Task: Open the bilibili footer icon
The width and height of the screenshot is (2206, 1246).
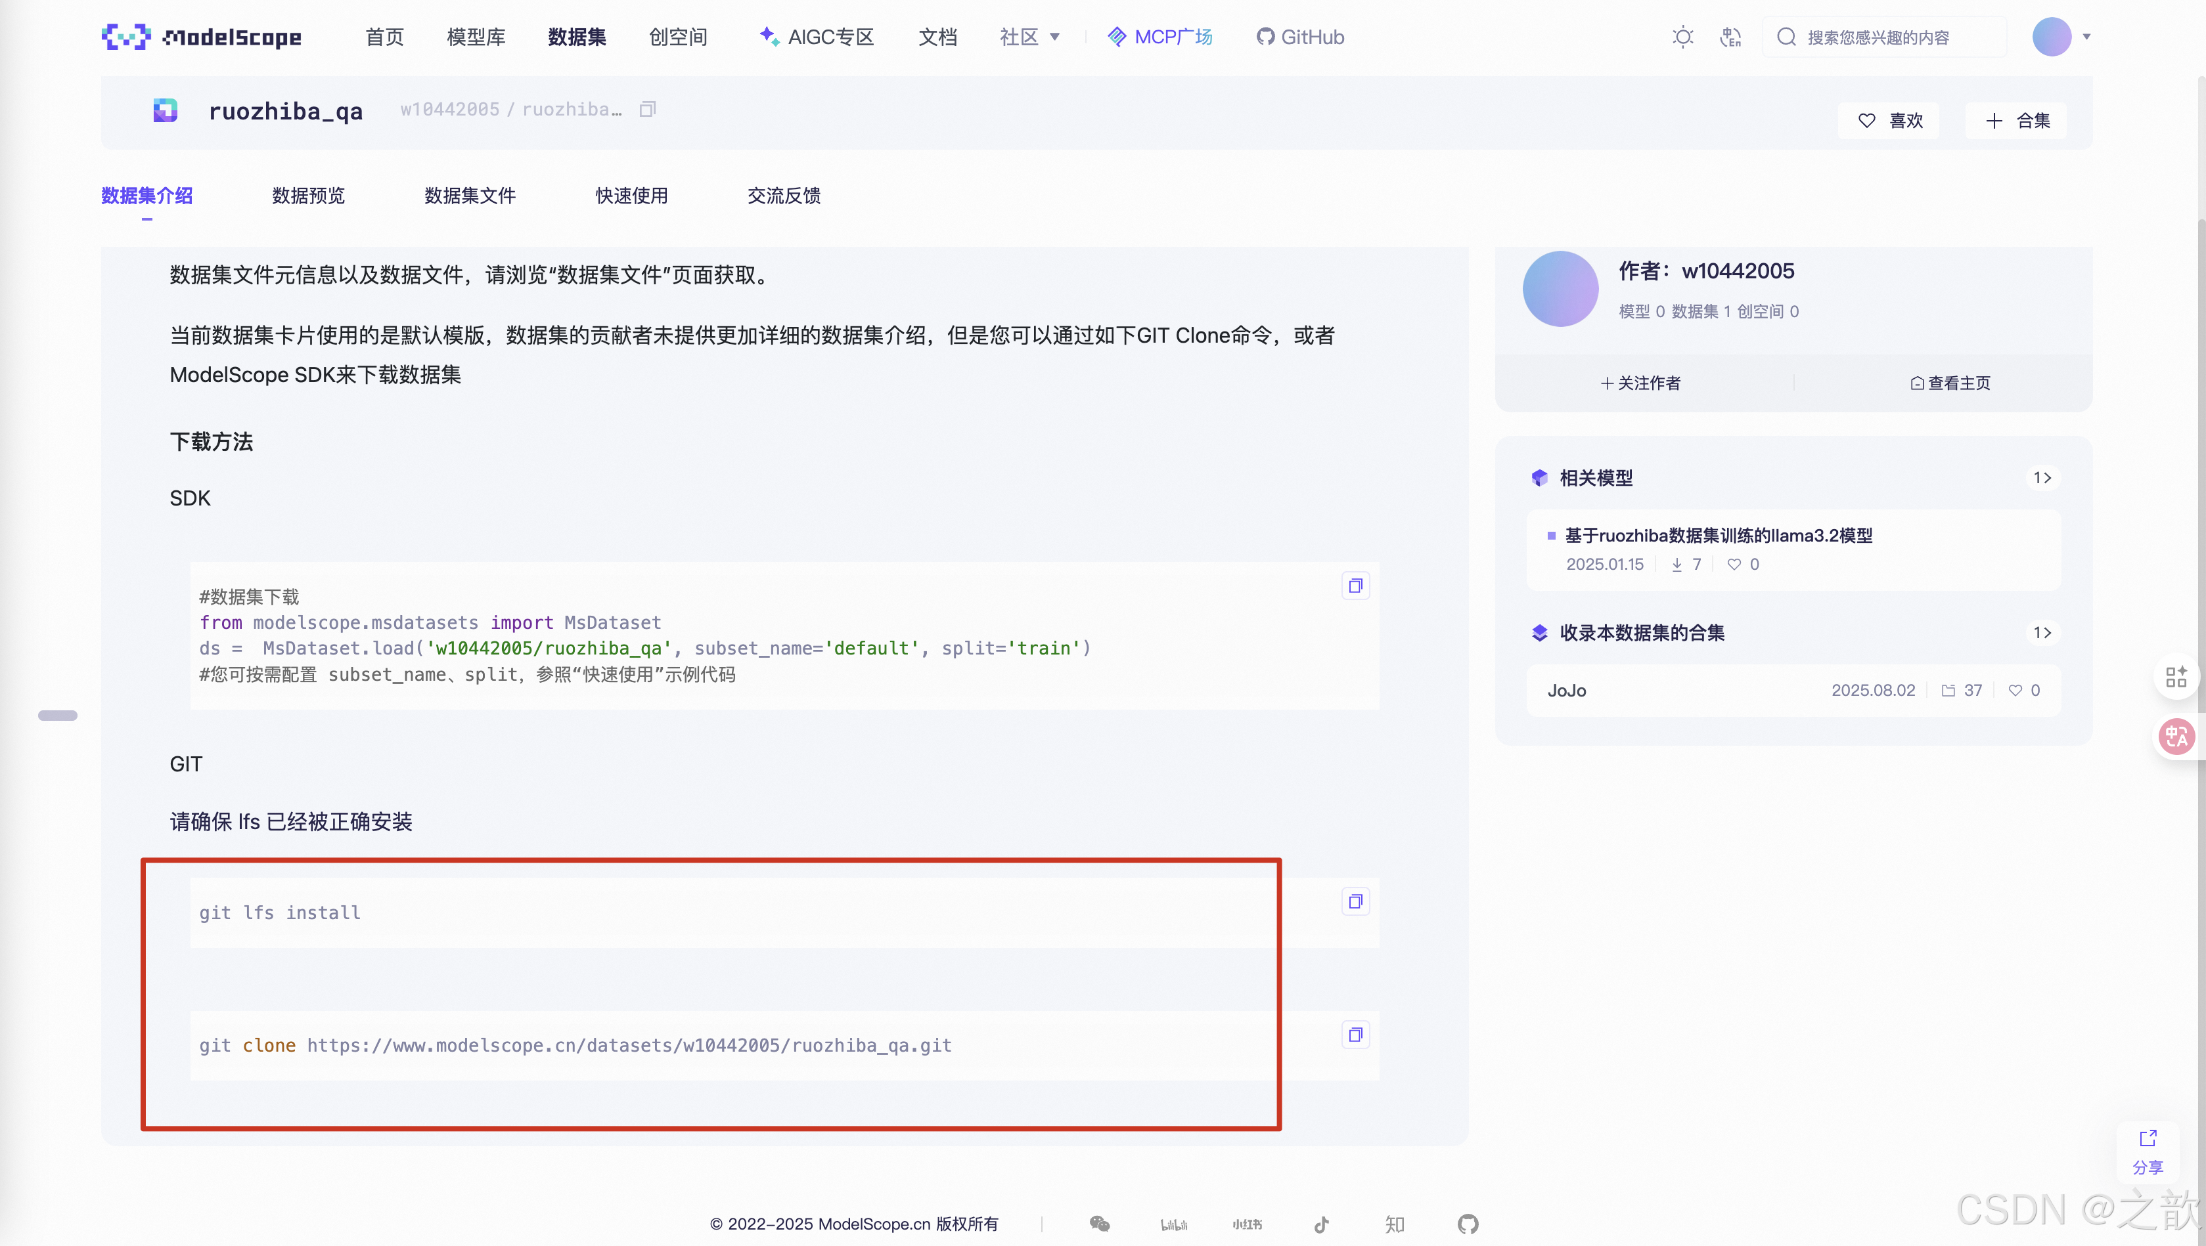Action: (x=1173, y=1224)
